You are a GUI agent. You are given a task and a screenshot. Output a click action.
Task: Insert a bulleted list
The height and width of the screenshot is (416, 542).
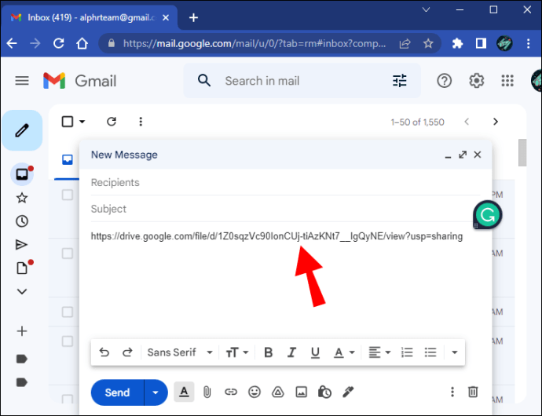tap(430, 352)
